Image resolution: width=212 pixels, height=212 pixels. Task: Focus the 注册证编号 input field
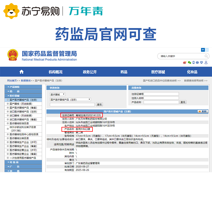[x=161, y=94]
